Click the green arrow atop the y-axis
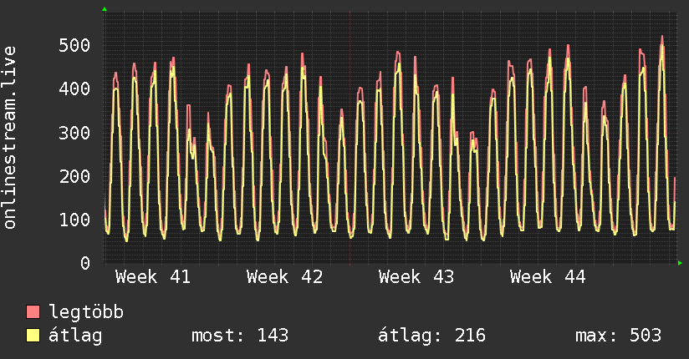 105,9
